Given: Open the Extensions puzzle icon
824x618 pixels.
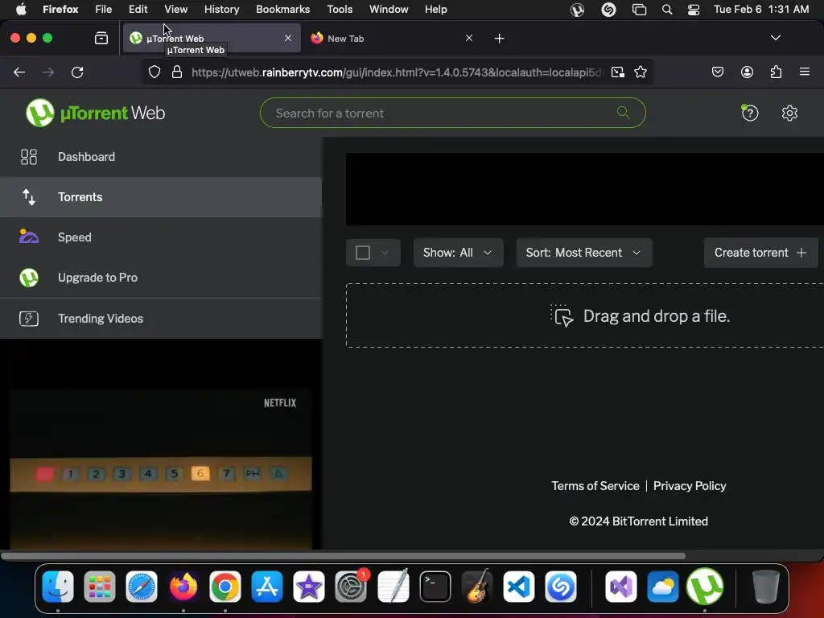Looking at the screenshot, I should point(776,72).
